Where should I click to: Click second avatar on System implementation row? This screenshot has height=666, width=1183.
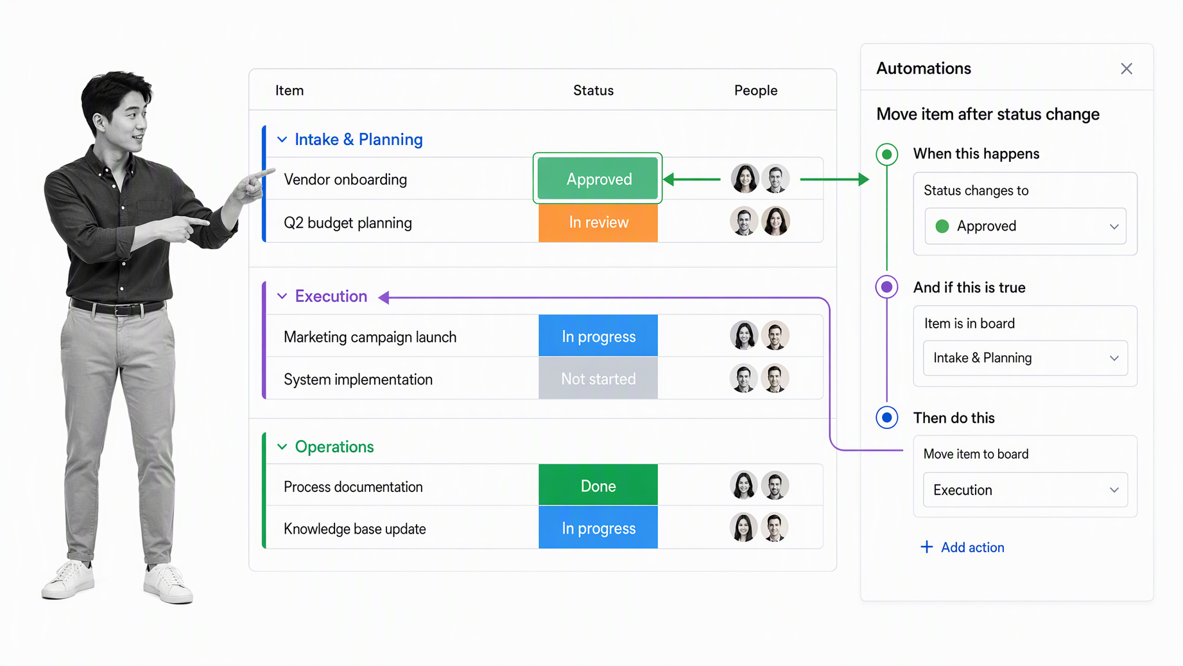coord(775,378)
